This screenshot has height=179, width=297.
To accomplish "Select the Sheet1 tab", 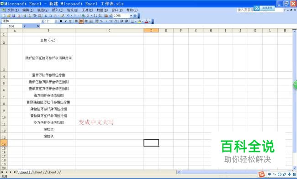I will [25, 172].
